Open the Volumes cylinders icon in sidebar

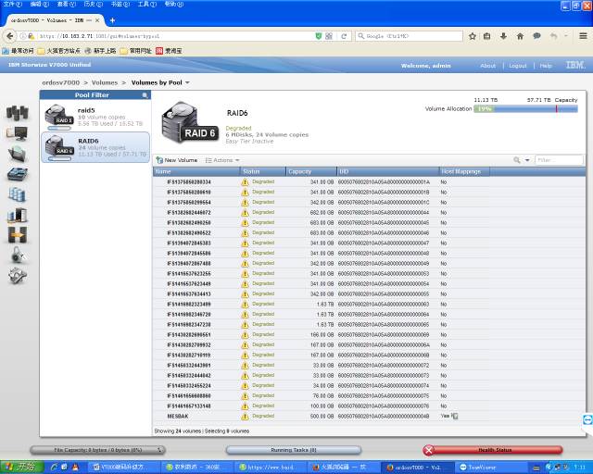point(17,194)
